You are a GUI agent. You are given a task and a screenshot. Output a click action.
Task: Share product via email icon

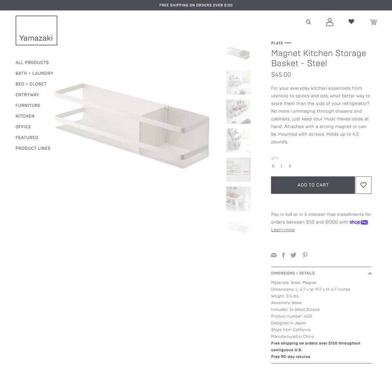coord(274,255)
